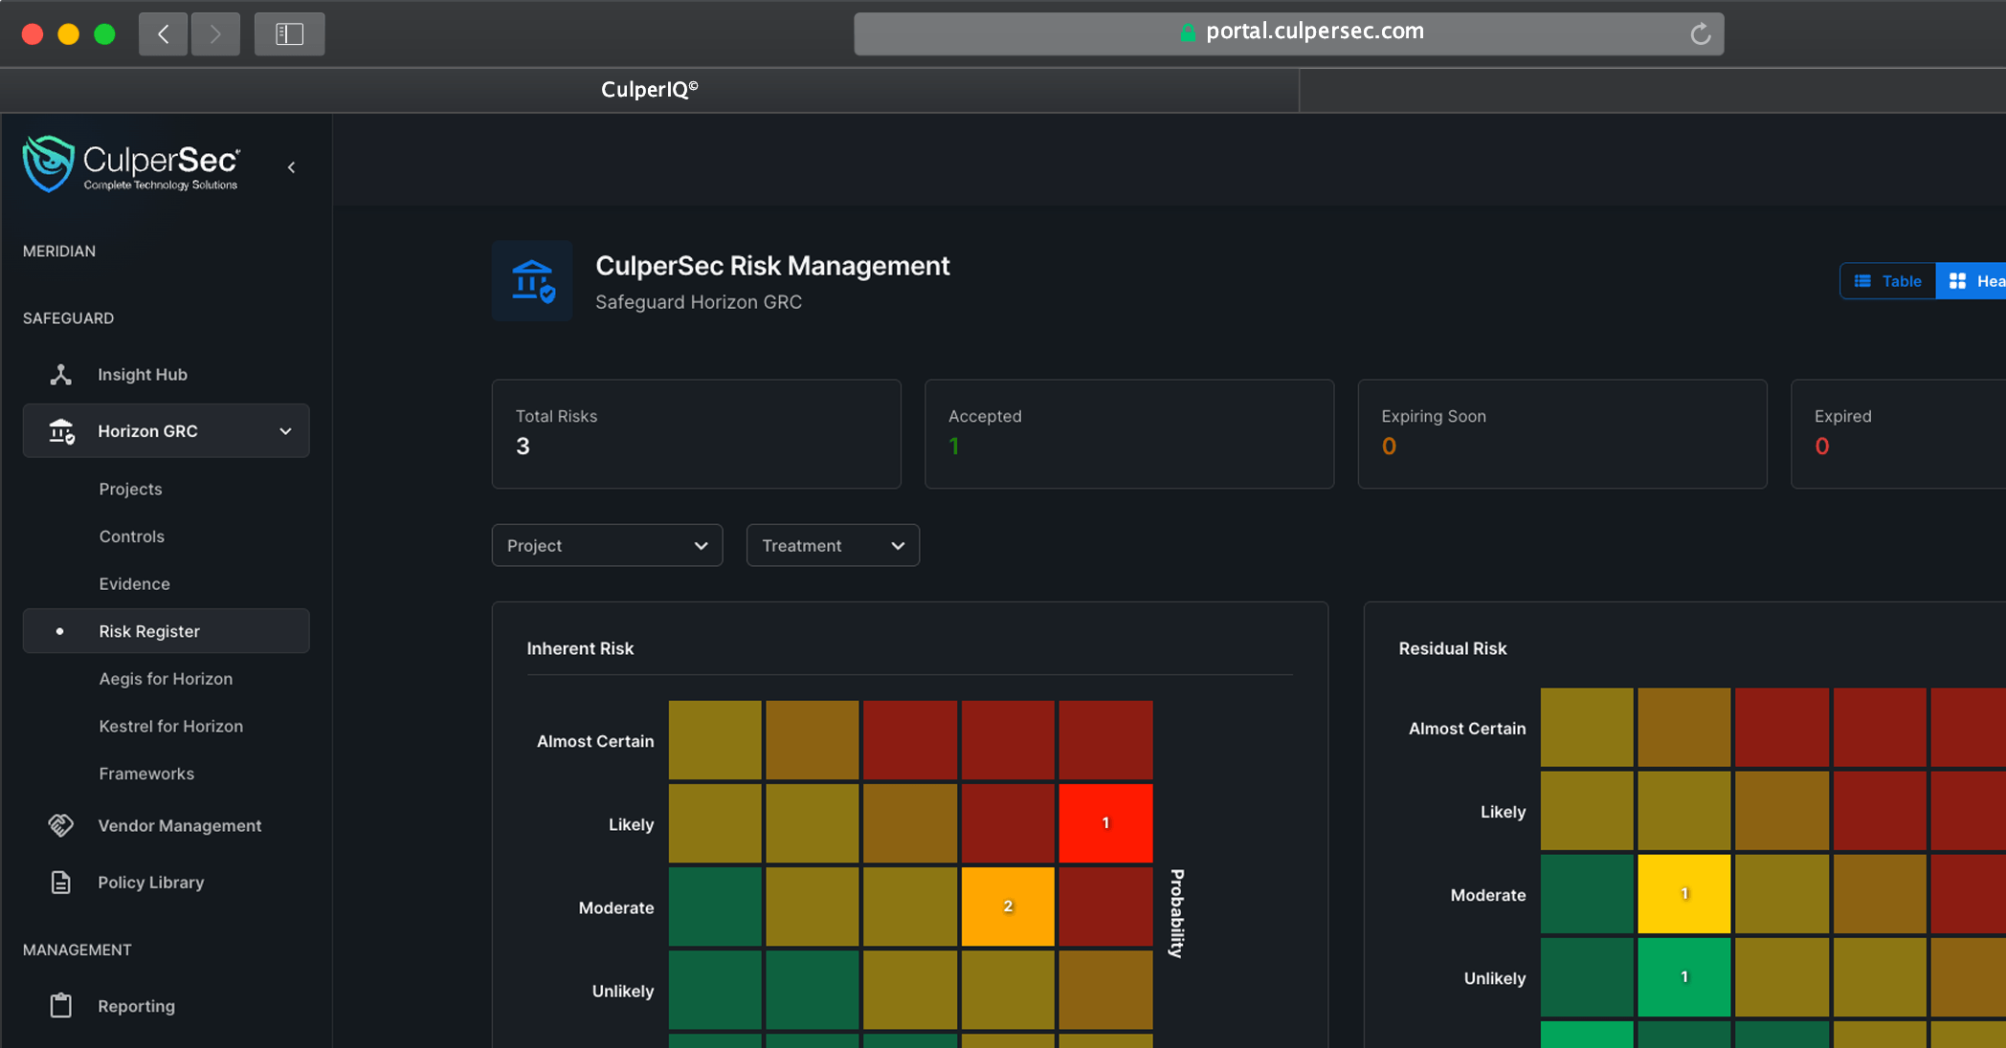Image resolution: width=2006 pixels, height=1048 pixels.
Task: Go forward with the browser forward arrow
Action: coord(215,34)
